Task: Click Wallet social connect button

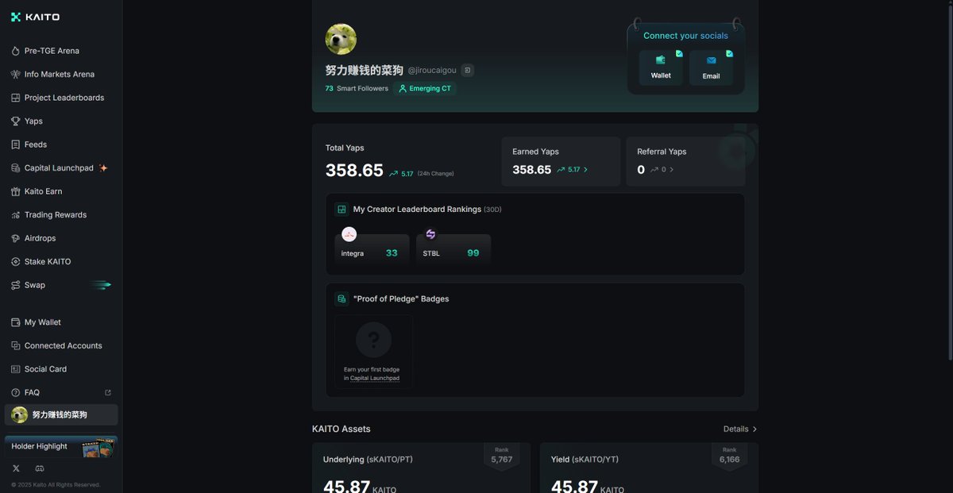Action: pyautogui.click(x=661, y=68)
